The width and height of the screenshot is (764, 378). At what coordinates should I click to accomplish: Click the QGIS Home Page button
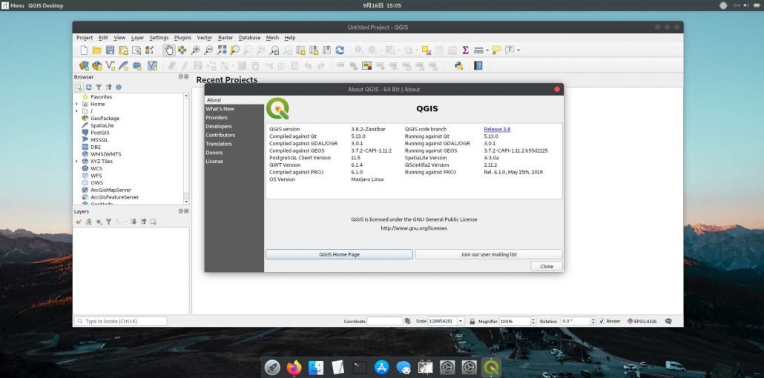point(339,254)
